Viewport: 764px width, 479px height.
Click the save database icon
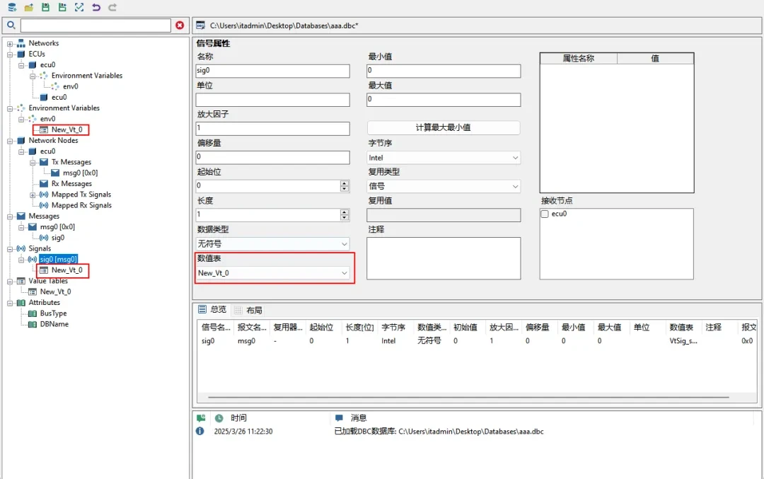[x=46, y=7]
